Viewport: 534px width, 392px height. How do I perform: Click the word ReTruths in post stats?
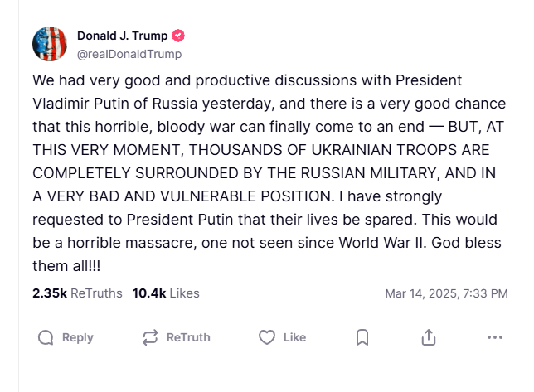(x=96, y=293)
